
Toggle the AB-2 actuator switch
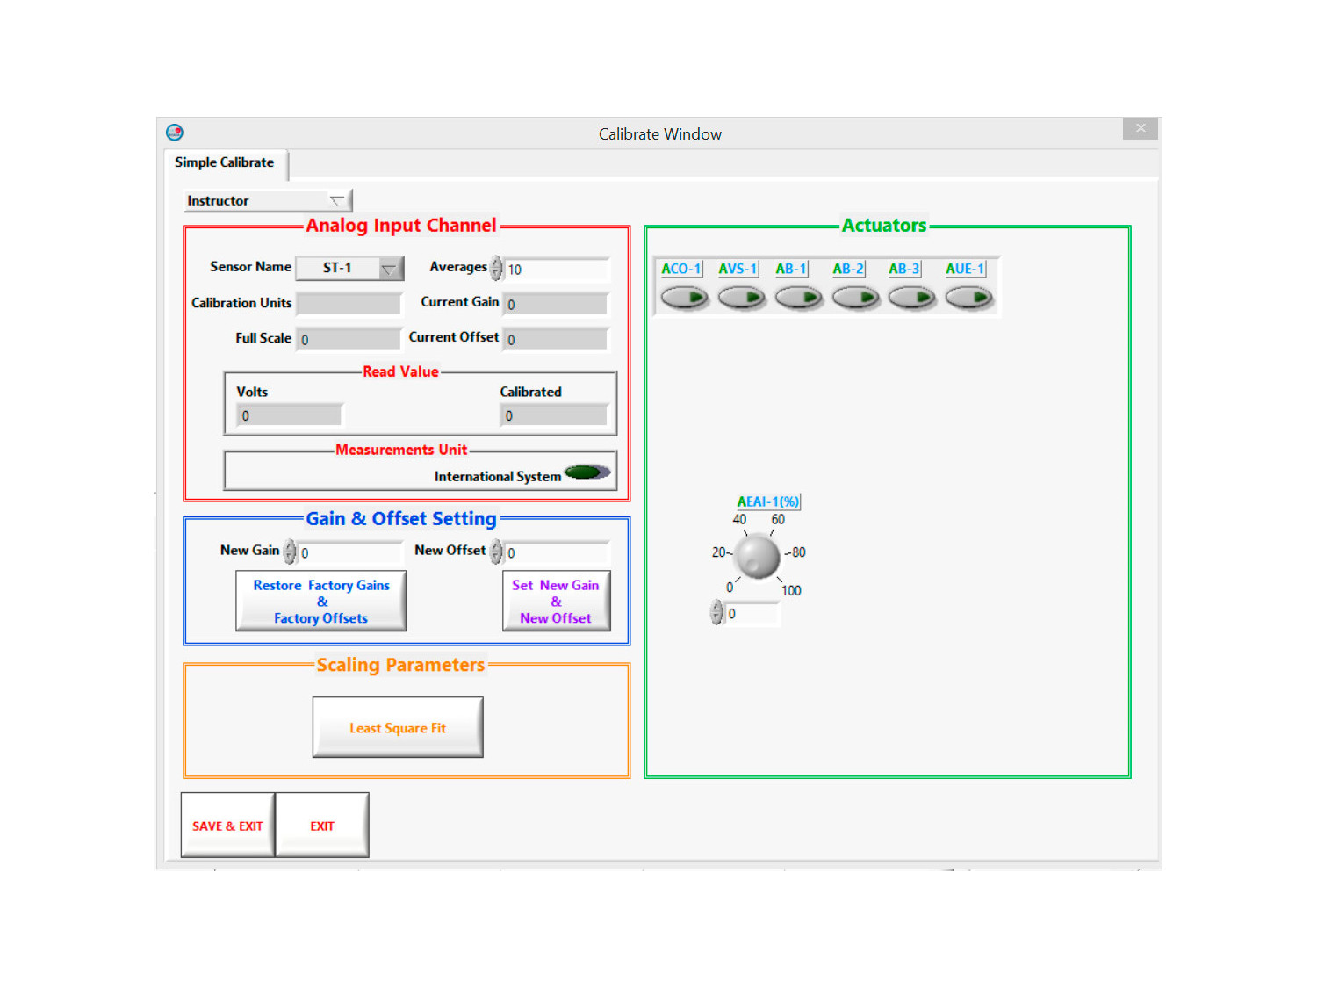point(856,299)
